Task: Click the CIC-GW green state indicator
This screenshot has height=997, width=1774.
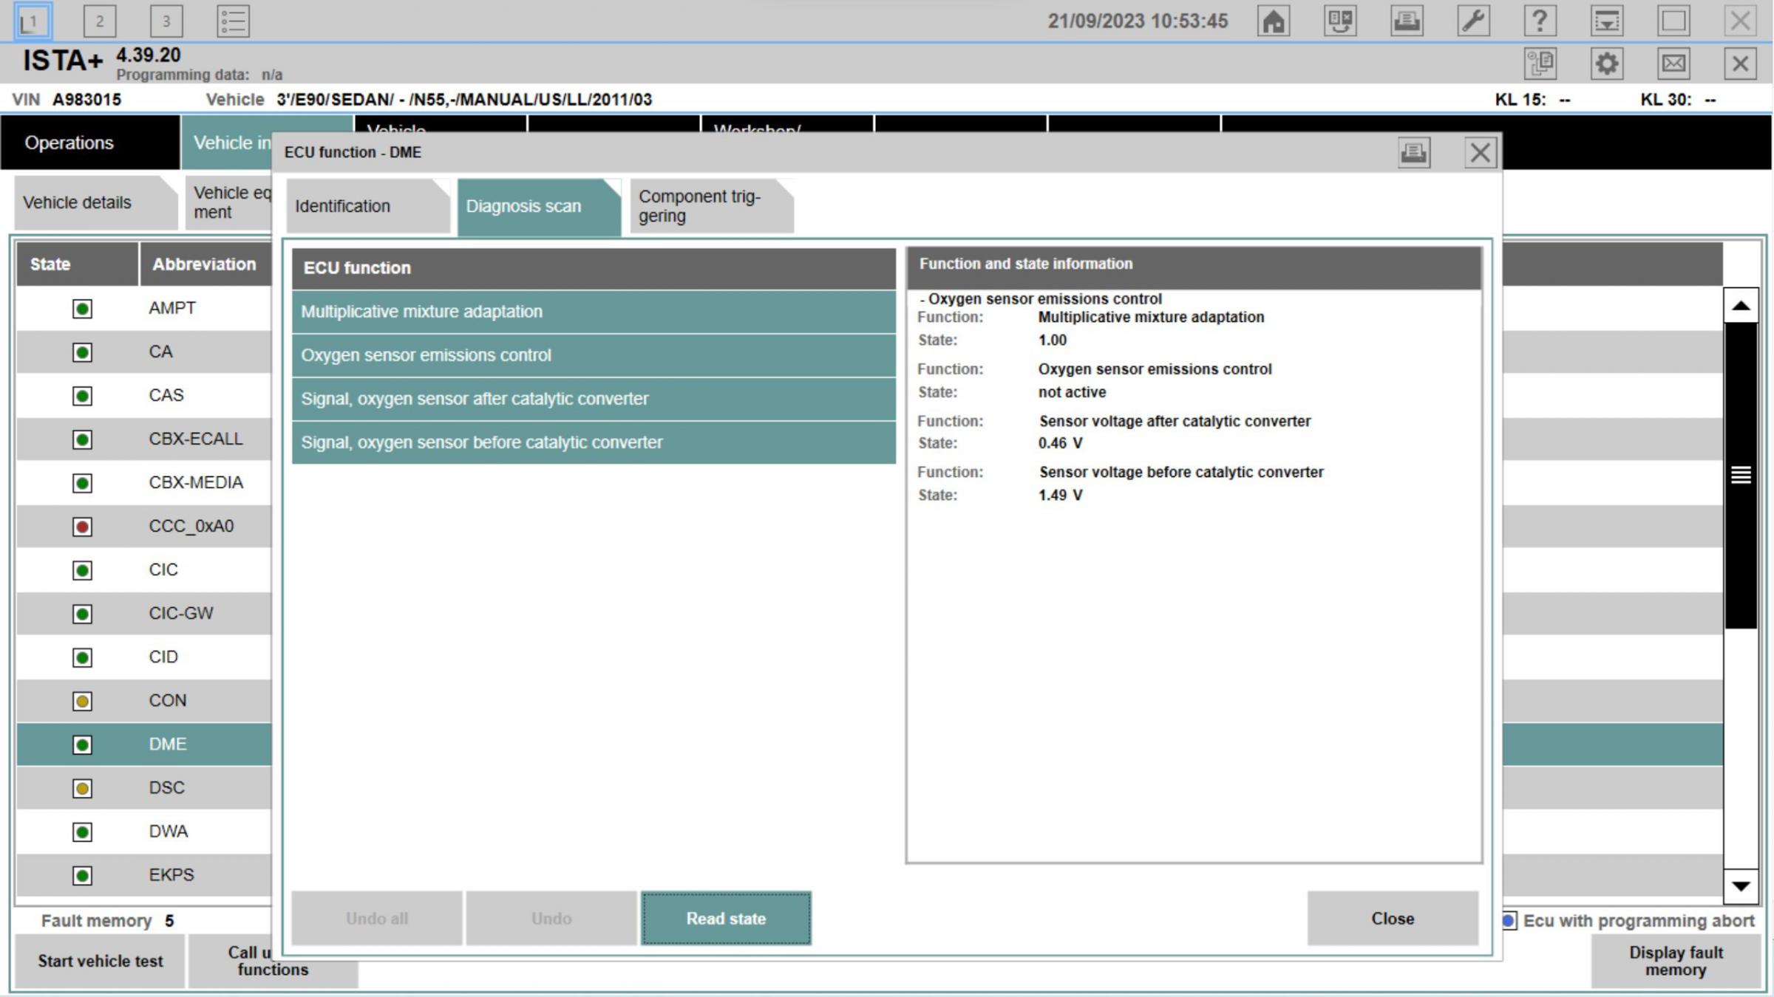Action: click(x=82, y=614)
